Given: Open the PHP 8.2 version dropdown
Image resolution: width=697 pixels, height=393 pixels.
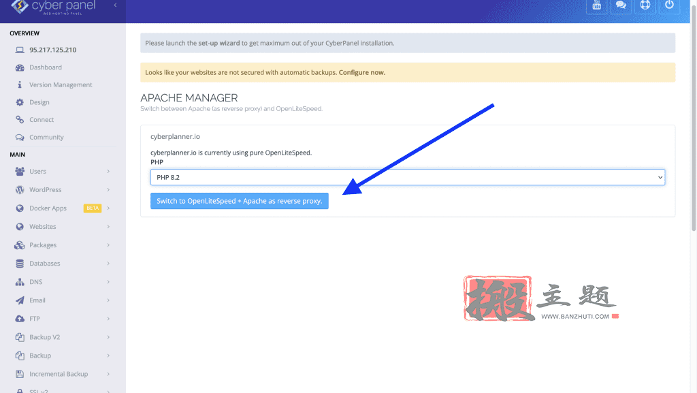Looking at the screenshot, I should tap(408, 177).
